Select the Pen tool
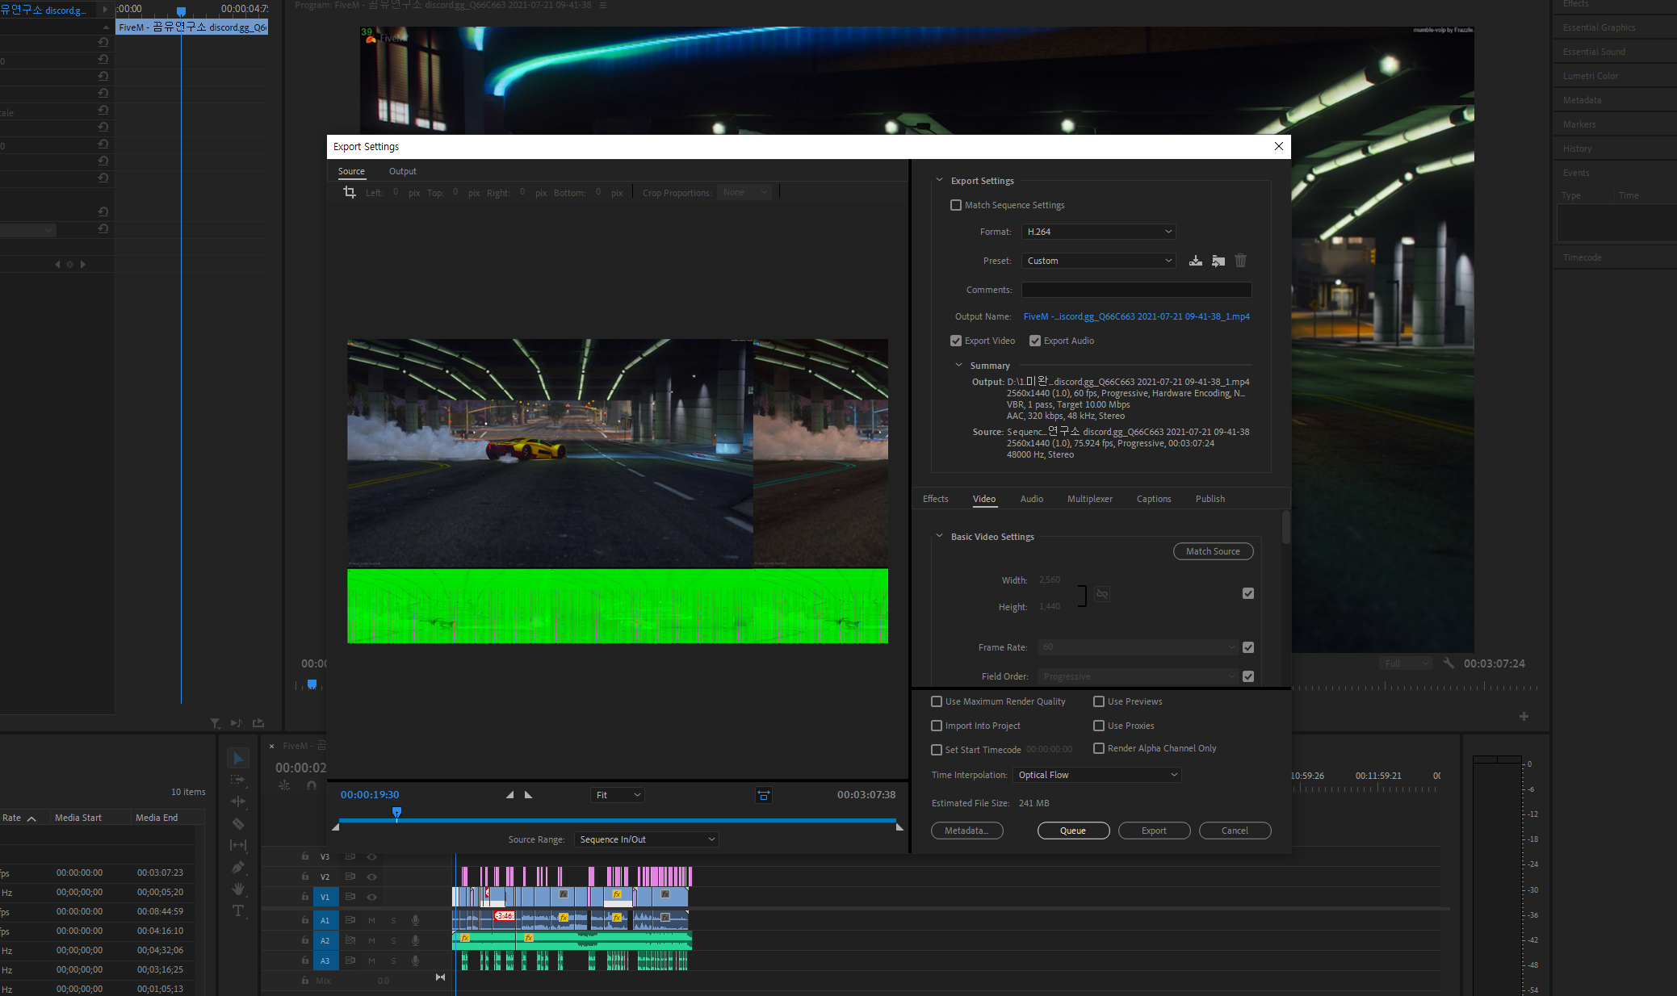Screen dimensions: 1677x996 tap(238, 868)
